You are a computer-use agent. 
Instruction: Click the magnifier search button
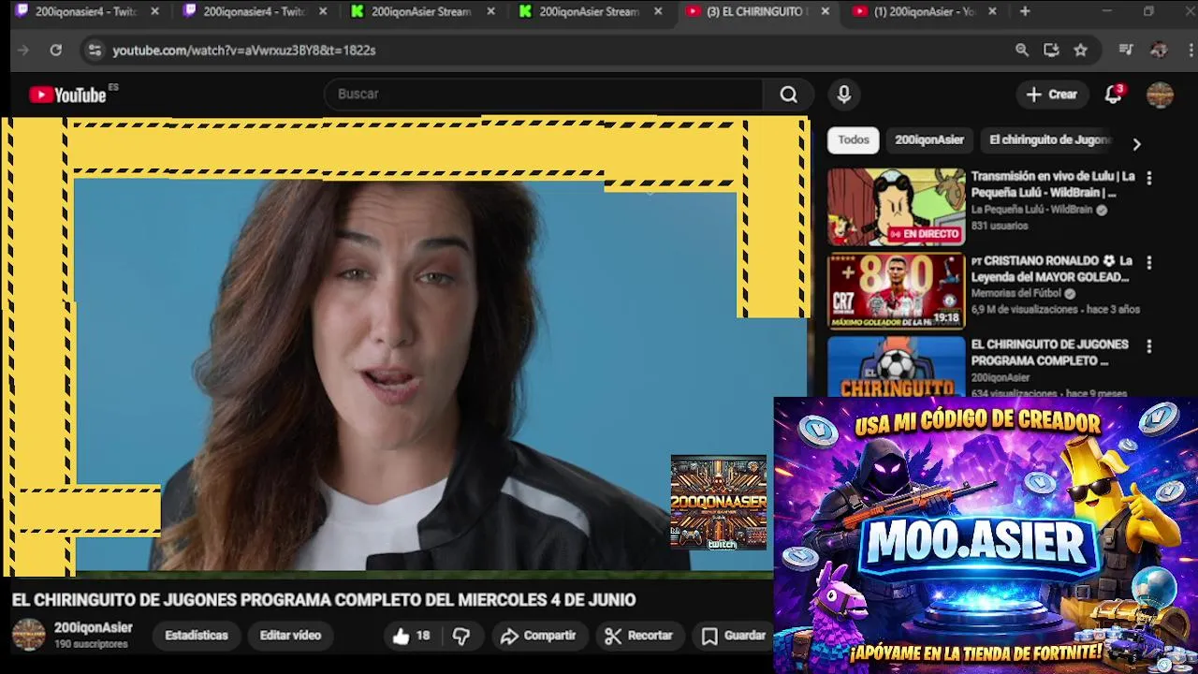pos(789,94)
